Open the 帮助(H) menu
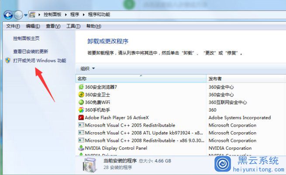 click(x=93, y=26)
